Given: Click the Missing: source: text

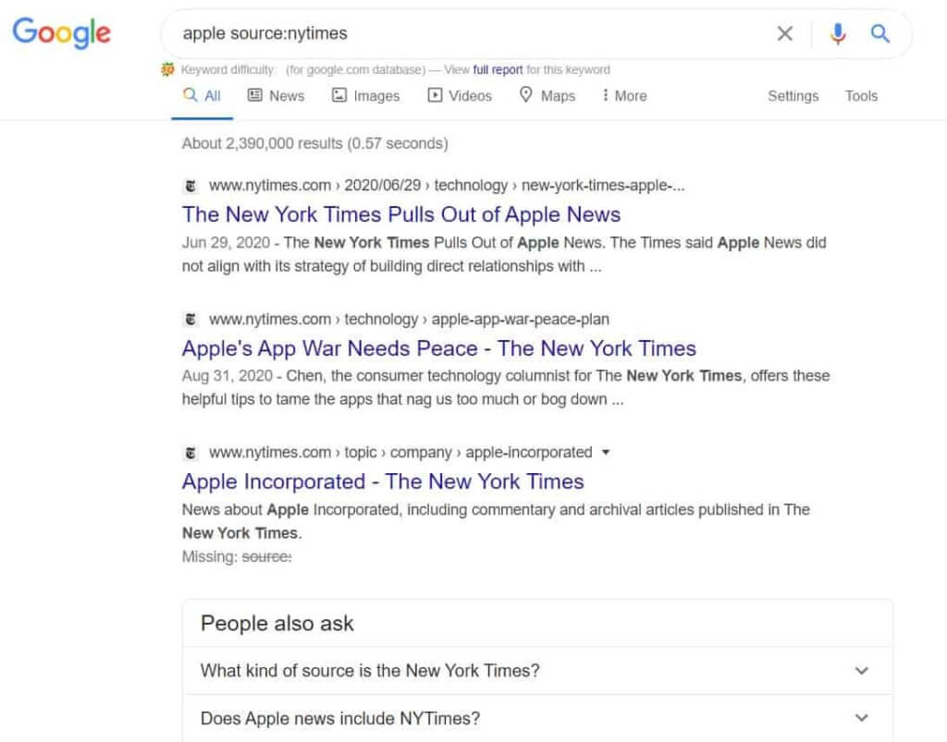Looking at the screenshot, I should pyautogui.click(x=237, y=557).
